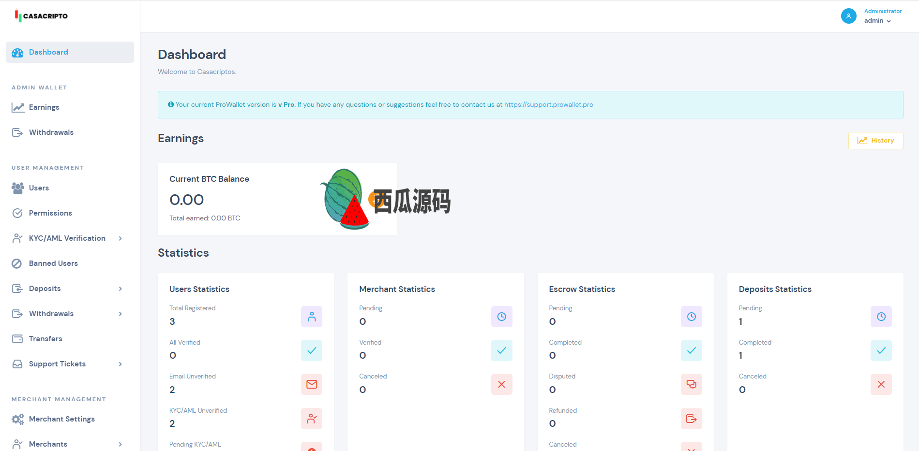Click the 'Refunded' label in Escrow
This screenshot has width=919, height=451.
pos(563,411)
